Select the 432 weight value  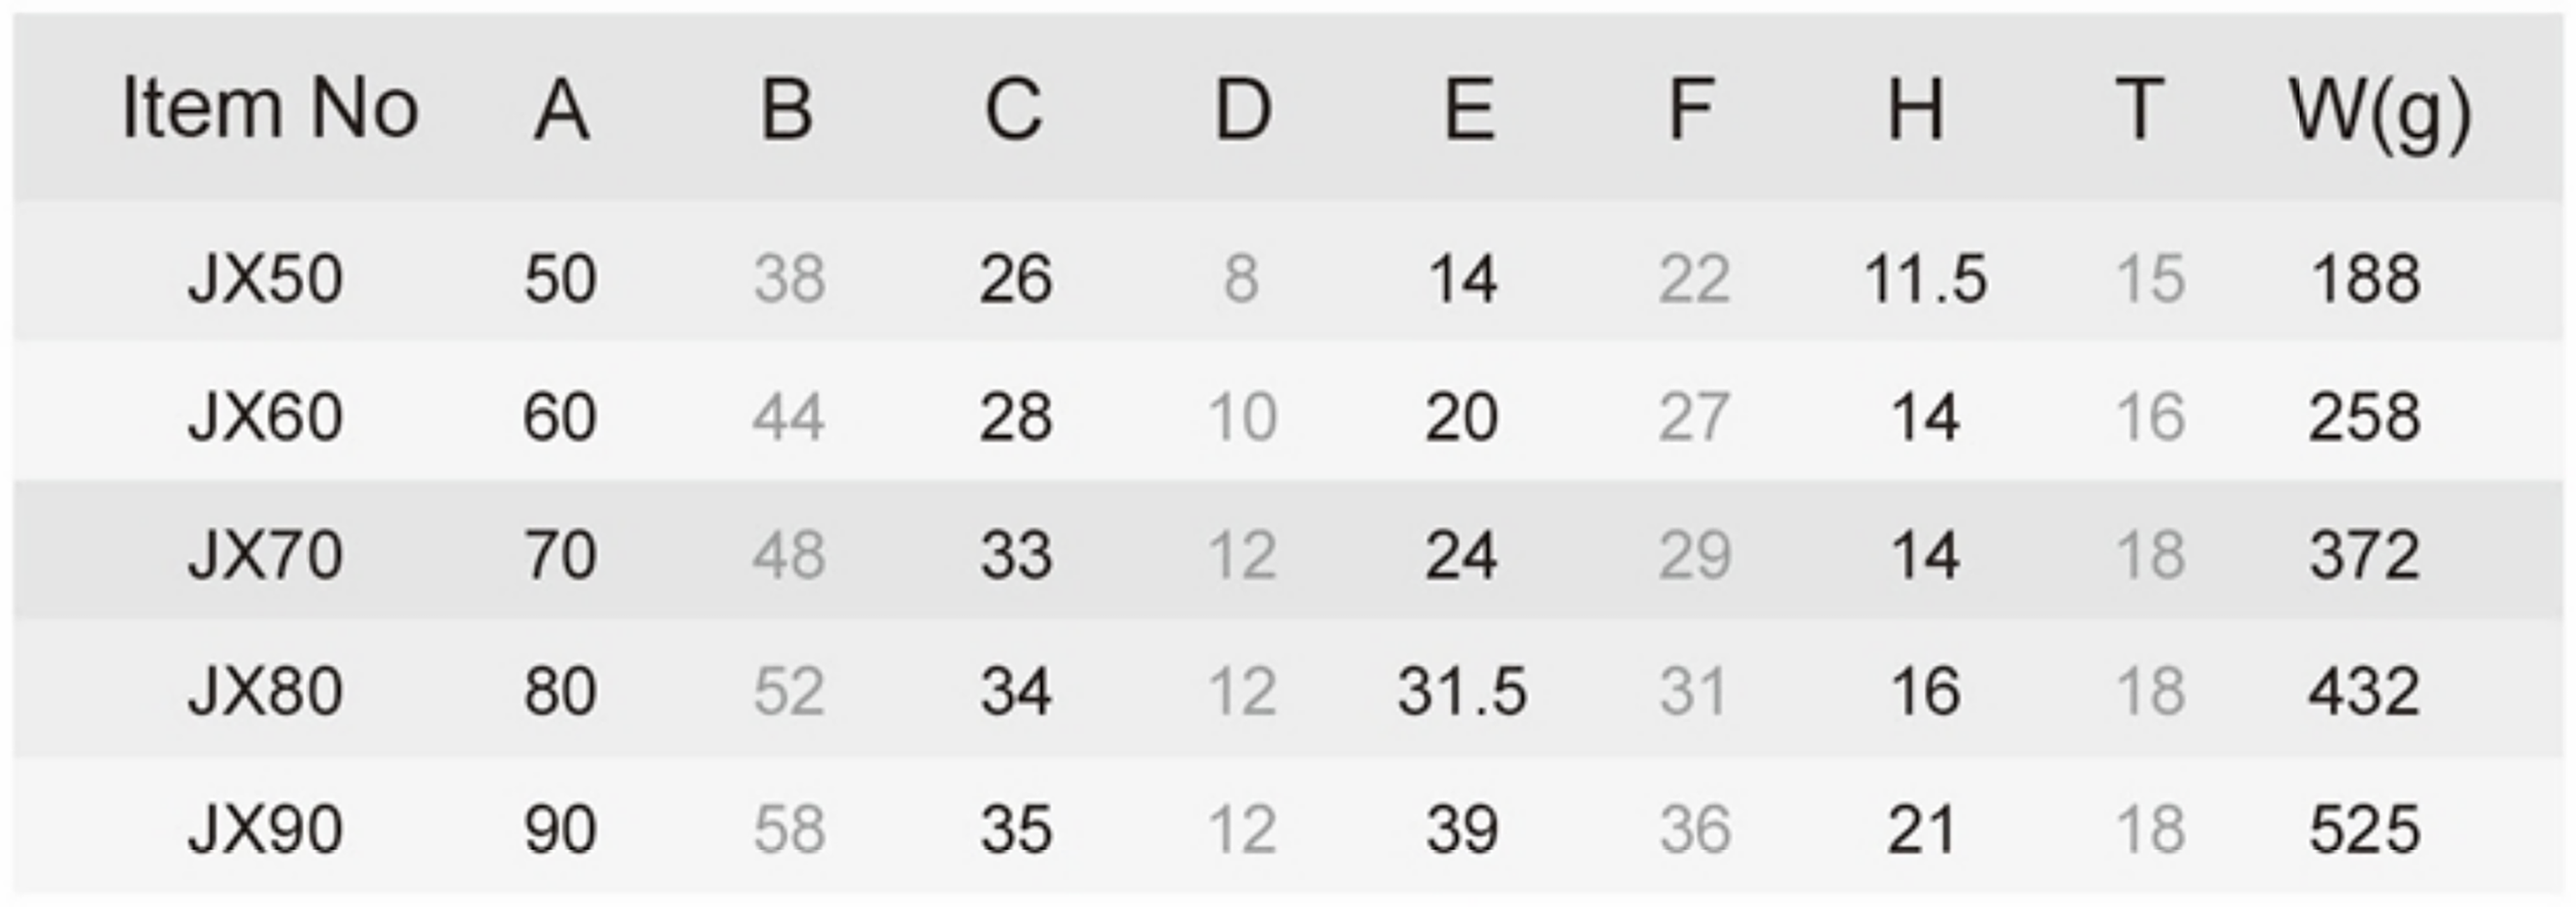(2365, 691)
